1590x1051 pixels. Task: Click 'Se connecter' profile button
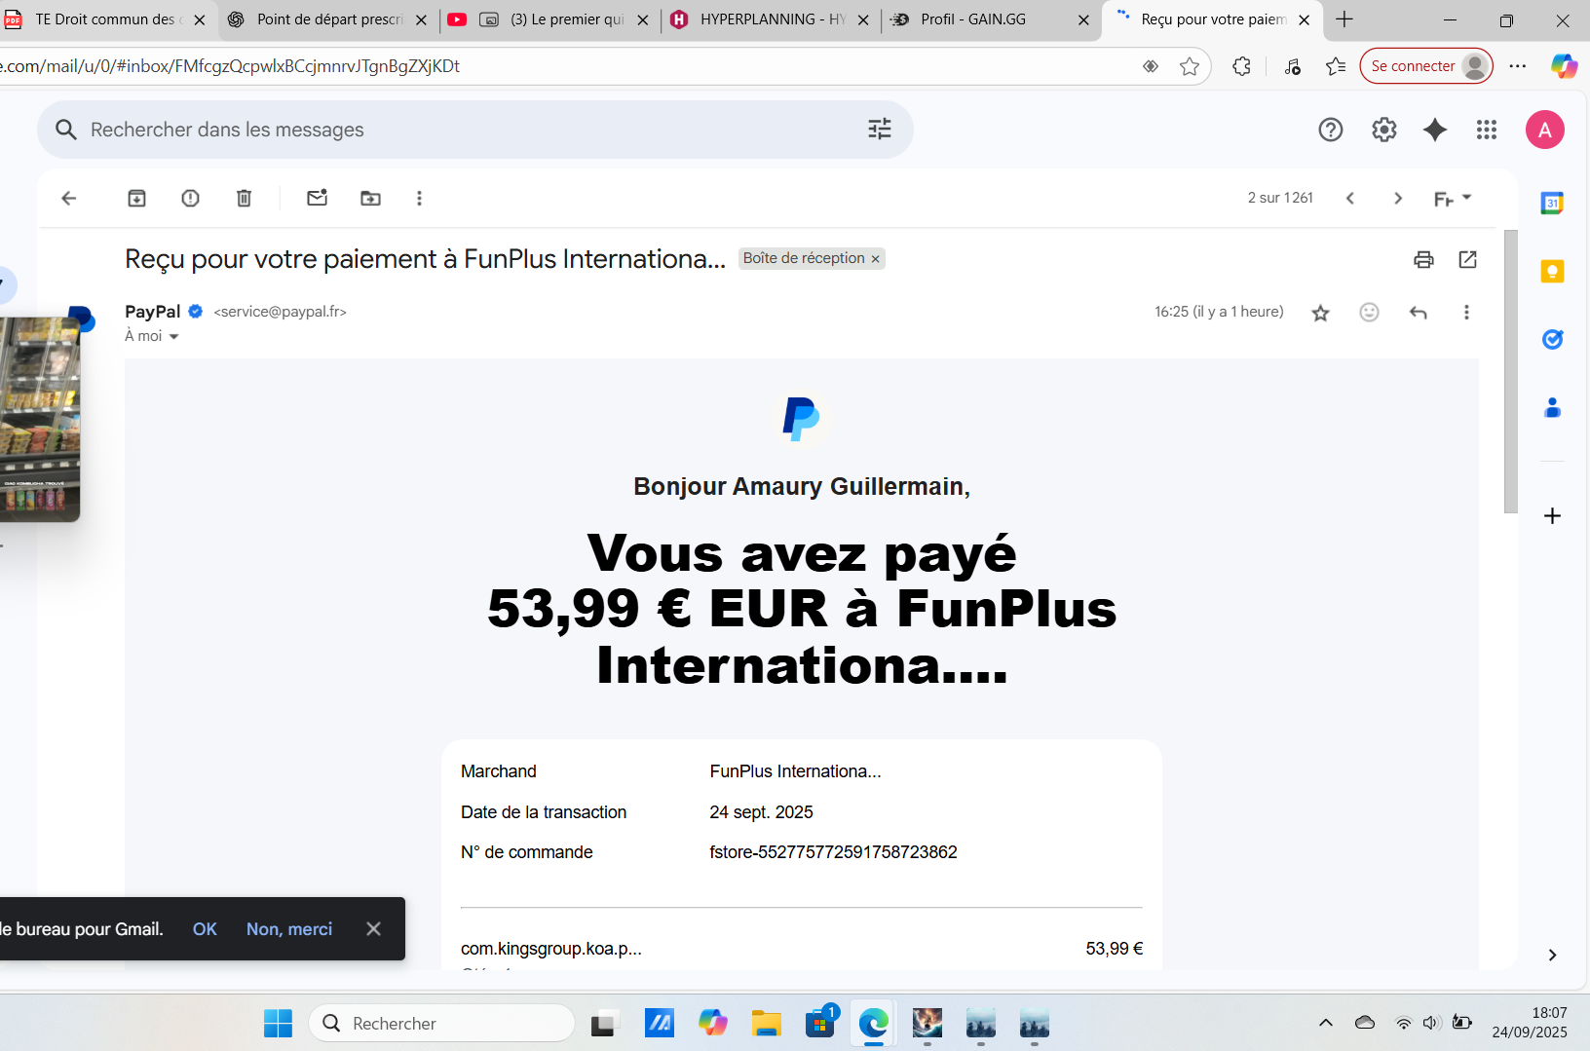[1426, 66]
